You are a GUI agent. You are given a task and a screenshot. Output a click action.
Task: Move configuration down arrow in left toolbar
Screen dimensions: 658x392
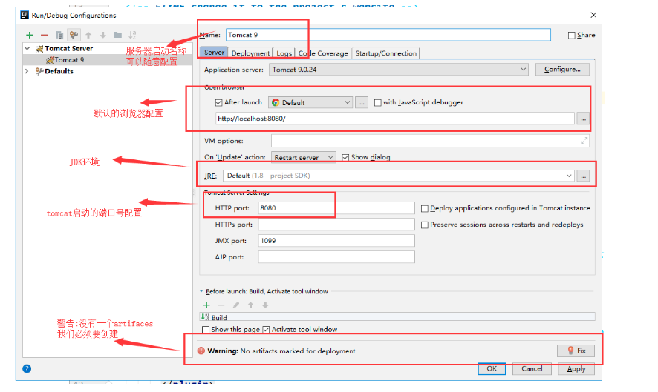click(102, 35)
